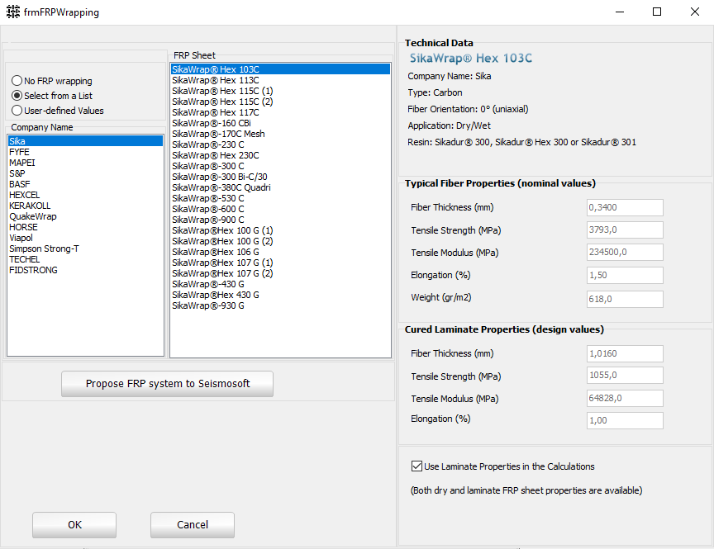
Task: Close the frmFRPWrapping window
Action: [694, 12]
